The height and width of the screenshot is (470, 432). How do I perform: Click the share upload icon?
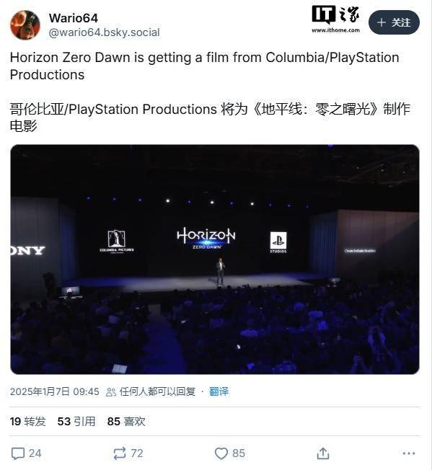pyautogui.click(x=323, y=453)
